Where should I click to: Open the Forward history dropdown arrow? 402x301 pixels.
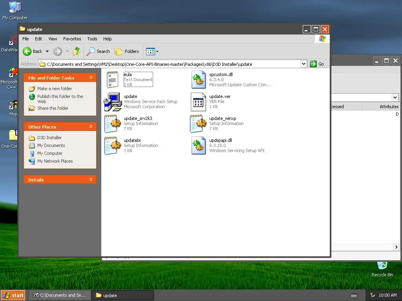click(x=67, y=51)
